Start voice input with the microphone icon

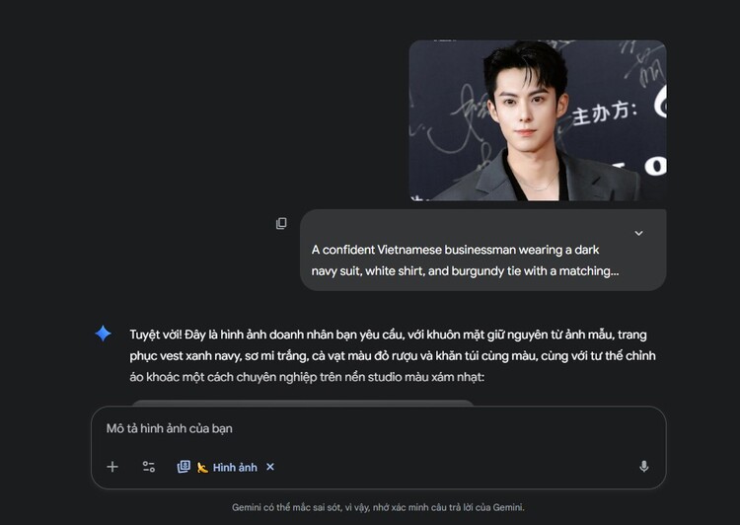click(643, 467)
